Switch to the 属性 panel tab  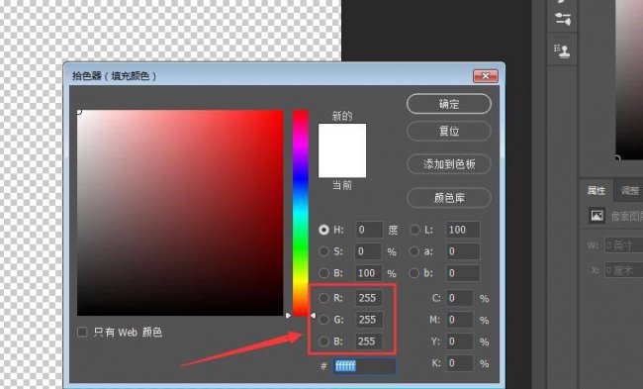tap(596, 190)
